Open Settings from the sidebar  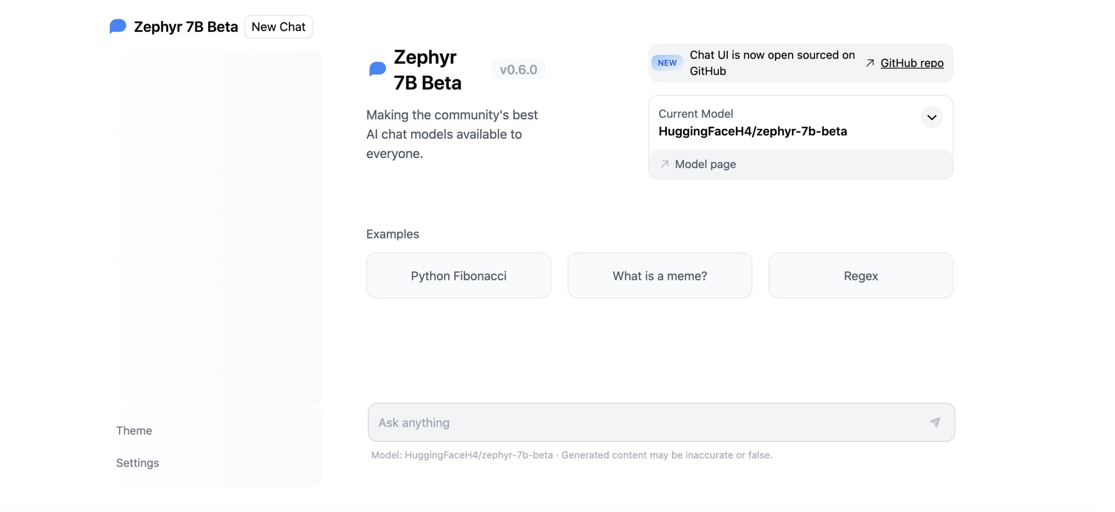(x=138, y=463)
